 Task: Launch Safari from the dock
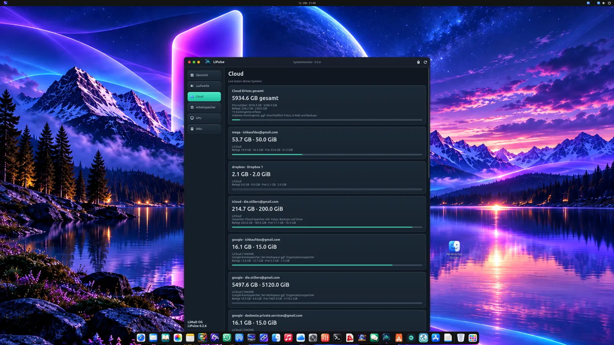[141, 338]
